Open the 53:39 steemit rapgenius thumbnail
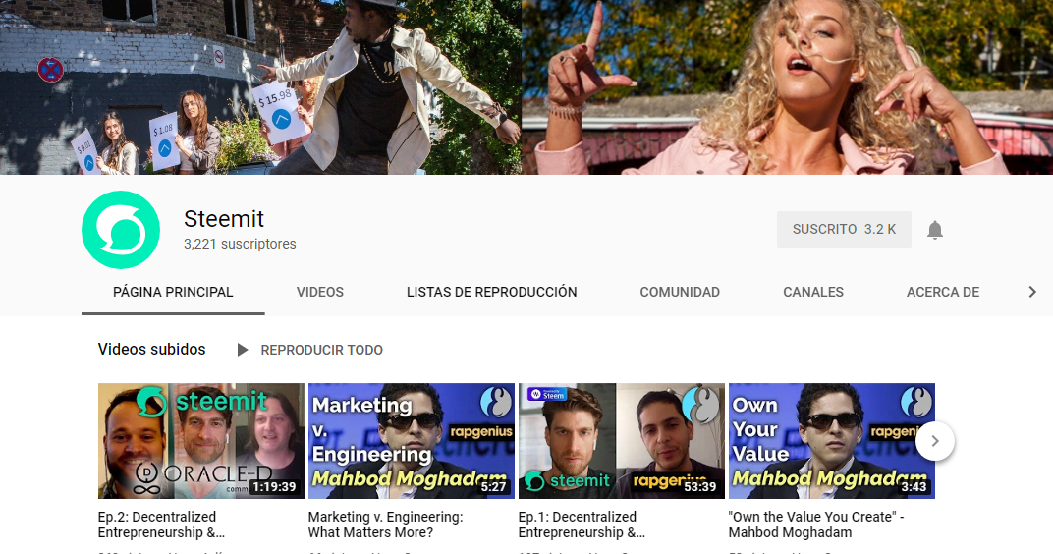 tap(621, 440)
